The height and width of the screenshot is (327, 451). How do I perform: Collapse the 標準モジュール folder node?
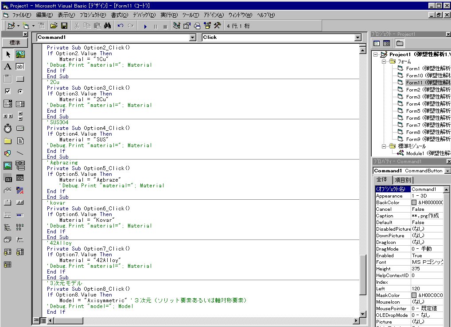tap(384, 146)
